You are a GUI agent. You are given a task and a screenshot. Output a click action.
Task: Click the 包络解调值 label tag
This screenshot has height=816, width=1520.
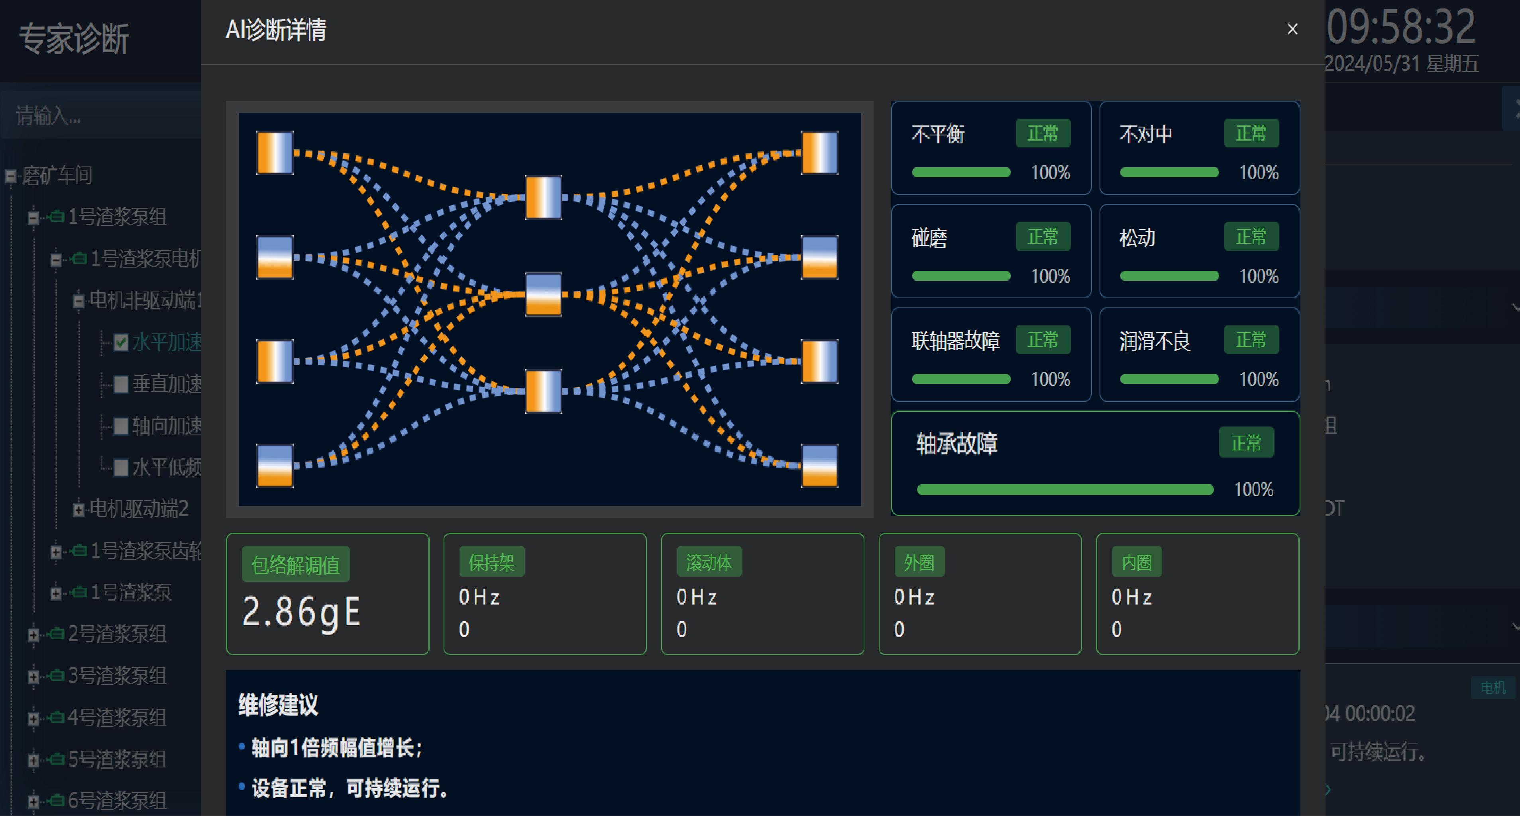click(296, 564)
